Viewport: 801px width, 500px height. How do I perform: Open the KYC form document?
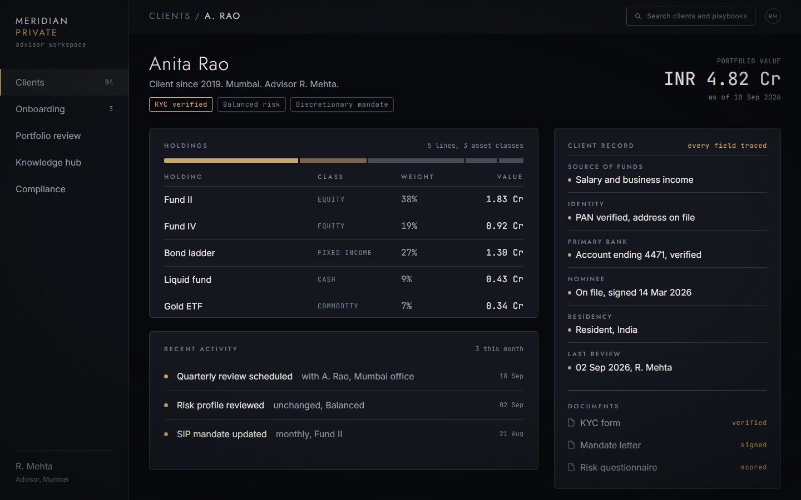(667, 423)
